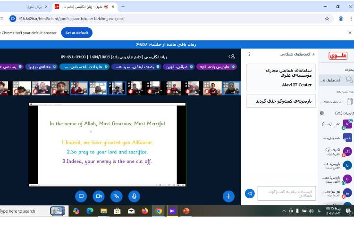Open Microsoft Edge from the taskbar
This screenshot has width=354, height=226.
click(90, 211)
